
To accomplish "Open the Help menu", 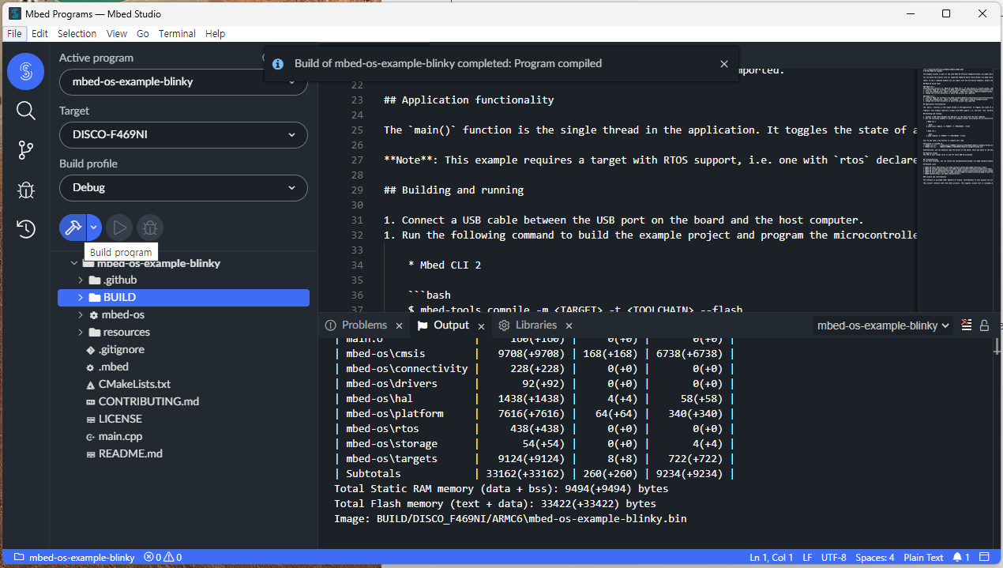I will click(215, 34).
